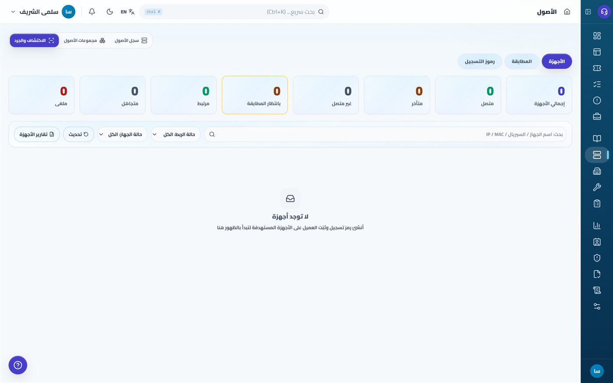This screenshot has width=613, height=383.
Task: Go to home icon in header
Action: tap(567, 12)
